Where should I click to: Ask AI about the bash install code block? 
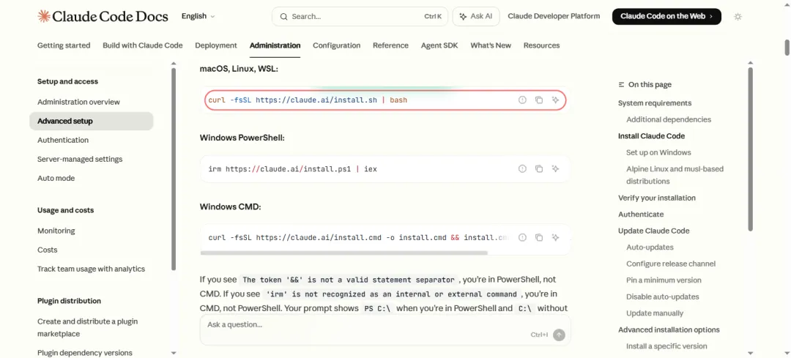[x=555, y=100]
